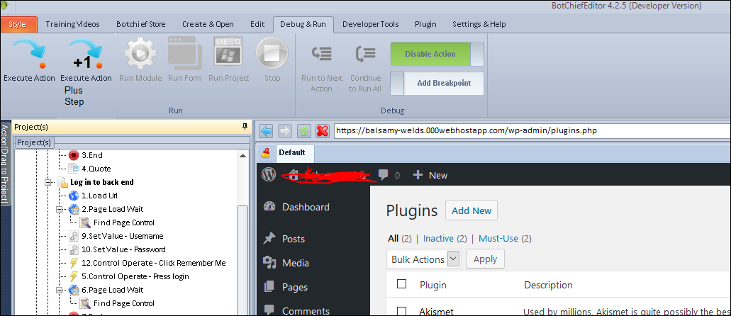Image resolution: width=731 pixels, height=316 pixels.
Task: Click the Add New plugin button
Action: (x=471, y=210)
